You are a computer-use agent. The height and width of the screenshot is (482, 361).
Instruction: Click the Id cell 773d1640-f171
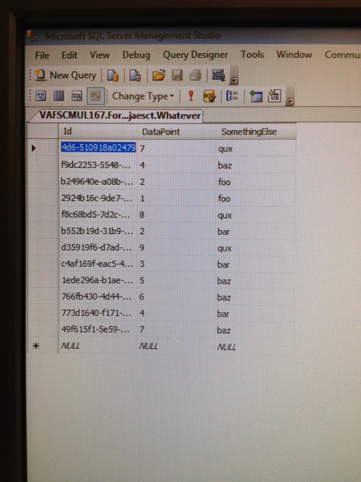coord(97,313)
